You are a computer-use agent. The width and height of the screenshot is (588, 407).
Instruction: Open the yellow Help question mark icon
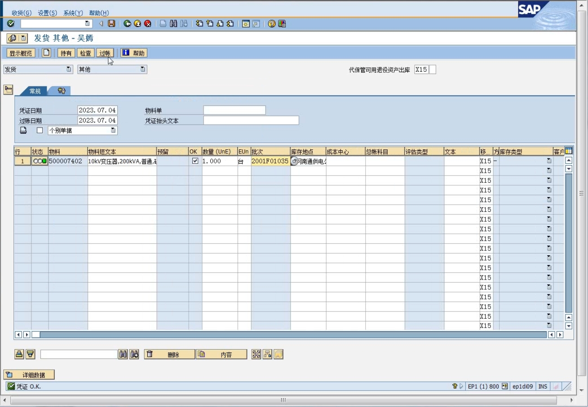point(272,24)
